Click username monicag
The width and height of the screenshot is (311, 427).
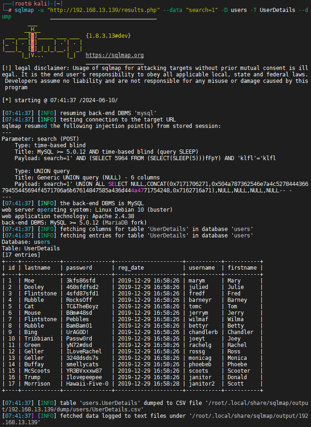coord(200,358)
